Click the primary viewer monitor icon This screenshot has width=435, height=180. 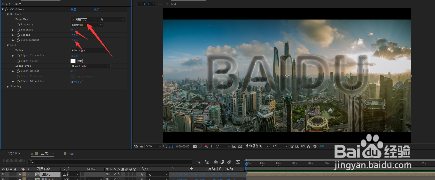click(142, 146)
